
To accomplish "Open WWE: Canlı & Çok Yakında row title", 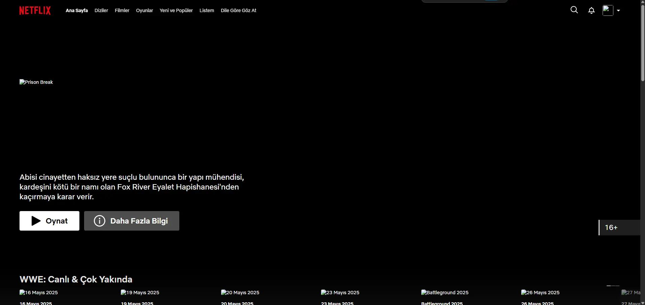I will coord(76,279).
